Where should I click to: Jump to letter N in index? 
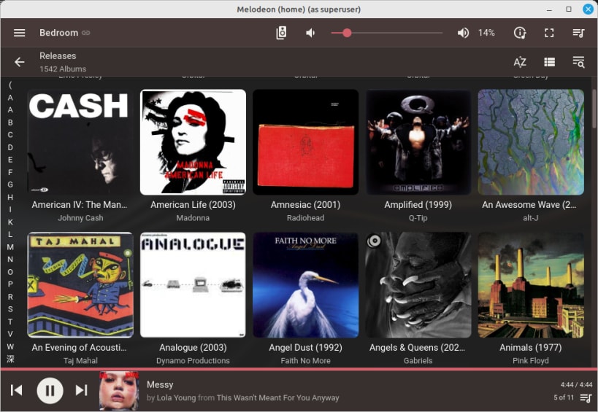10,260
